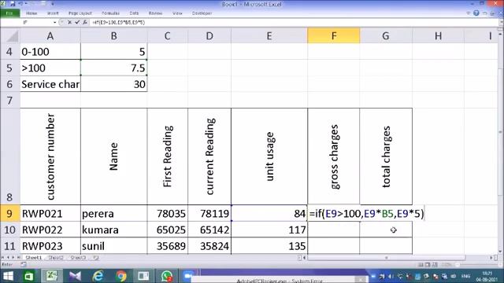Open the Developer ribbon tab
Screen dimensions: 504x283
(202, 13)
